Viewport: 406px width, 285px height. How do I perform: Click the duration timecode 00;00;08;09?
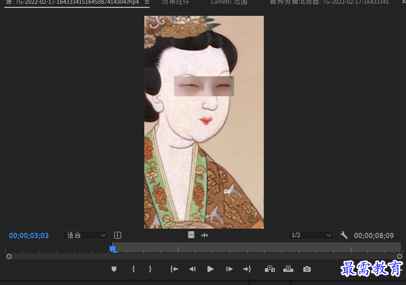(x=374, y=235)
